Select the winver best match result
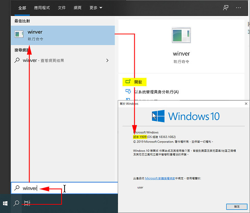The width and height of the screenshot is (250, 213). tap(63, 35)
